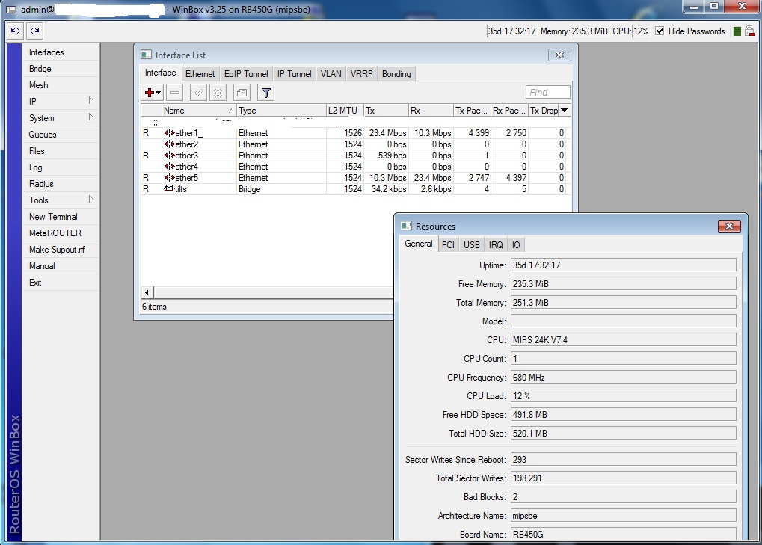
Task: Open the column chooser dropdown arrow
Action: click(x=565, y=110)
